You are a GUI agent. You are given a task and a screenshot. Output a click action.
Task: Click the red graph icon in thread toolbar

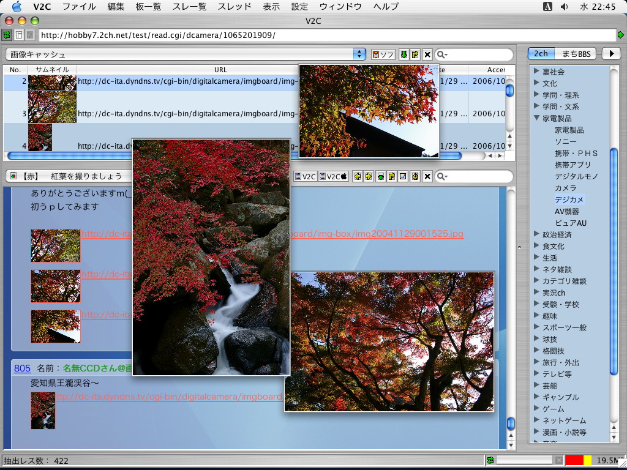[x=403, y=177]
